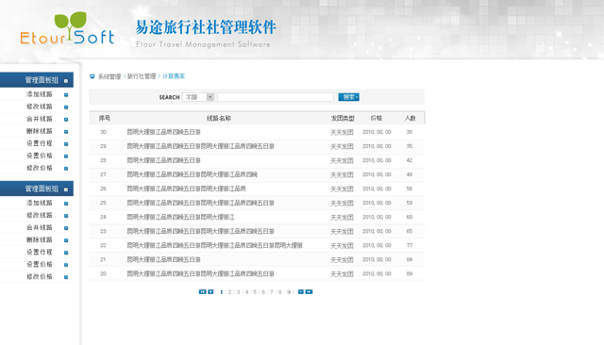
Task: Open 删除线路 in the second 管理面板组 group
Action: (x=40, y=239)
